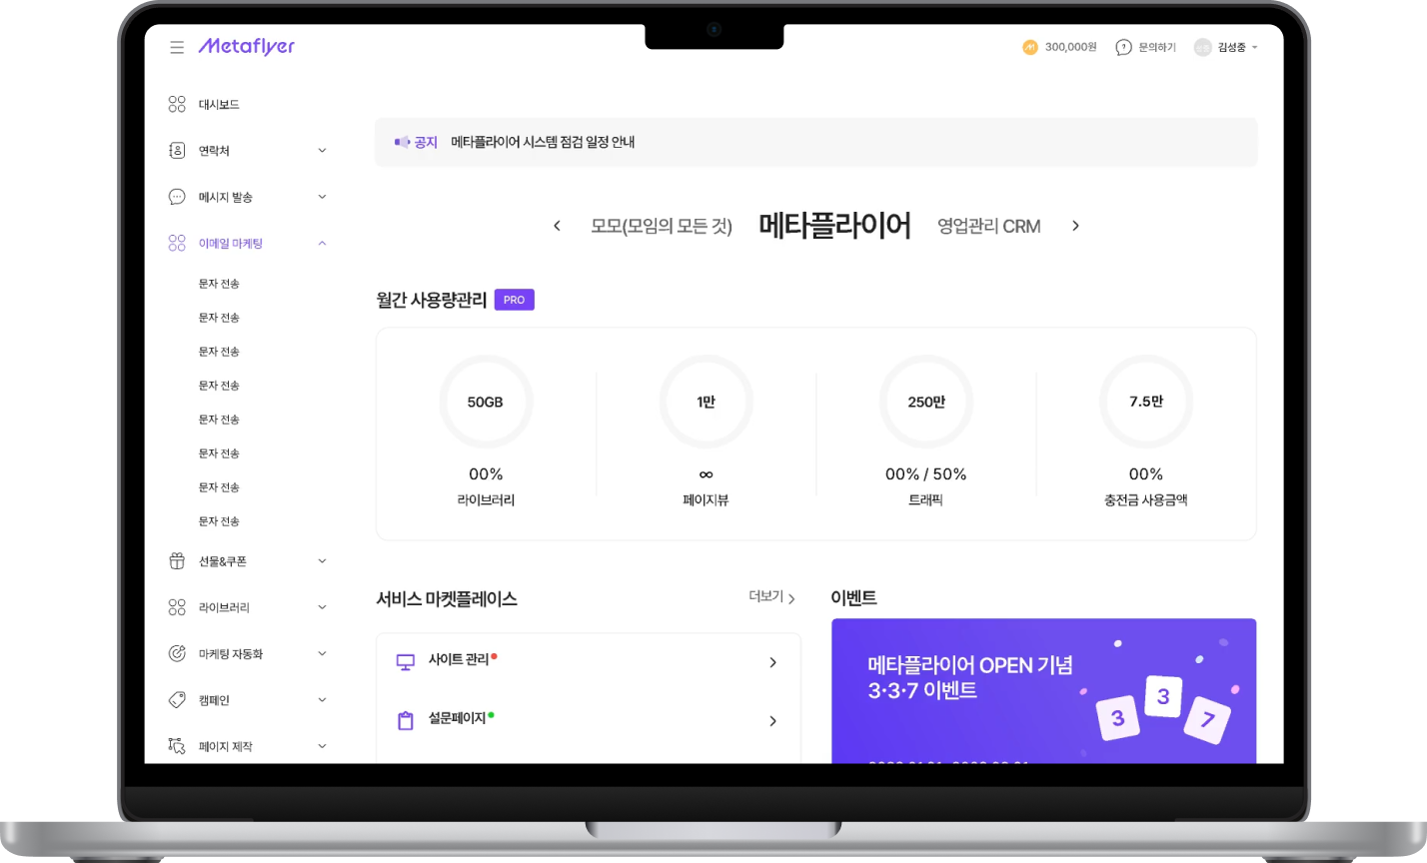
Task: Click the hamburger menu icon
Action: coord(177,47)
